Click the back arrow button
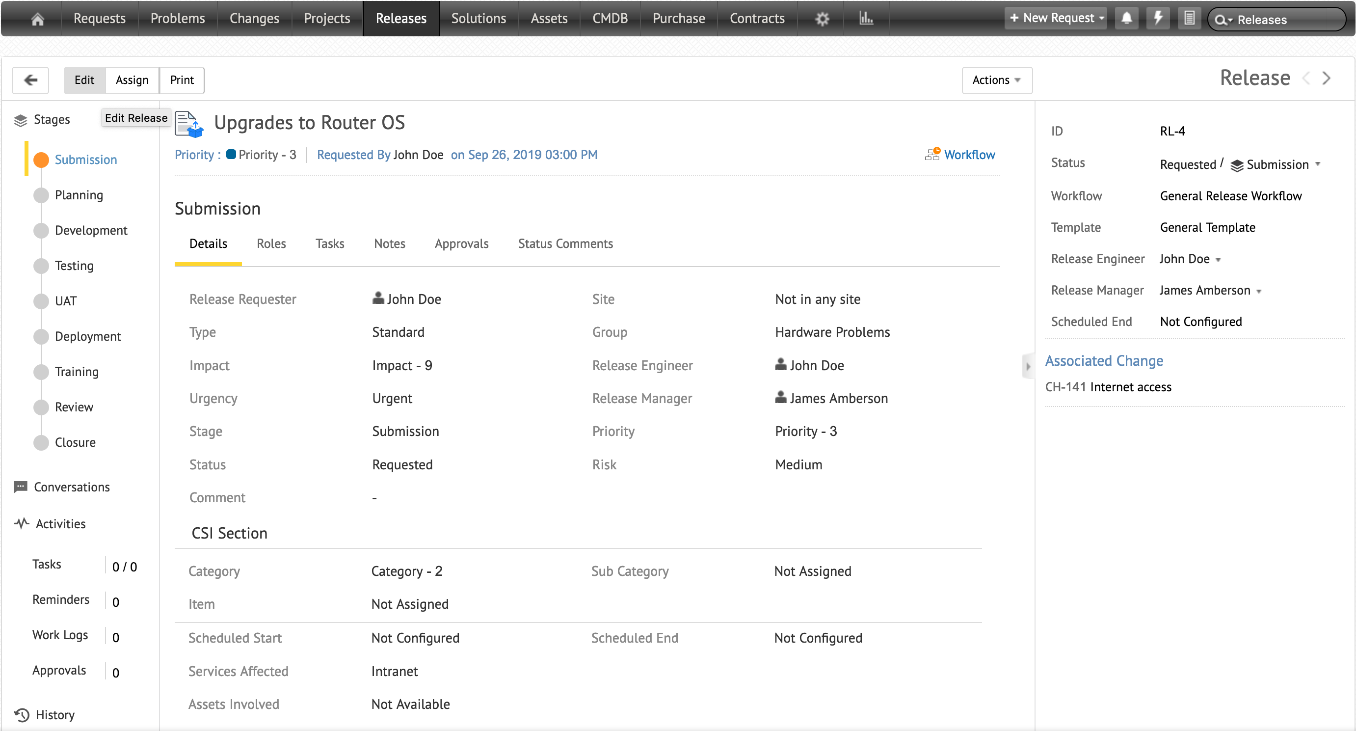This screenshot has width=1356, height=731. [x=30, y=80]
